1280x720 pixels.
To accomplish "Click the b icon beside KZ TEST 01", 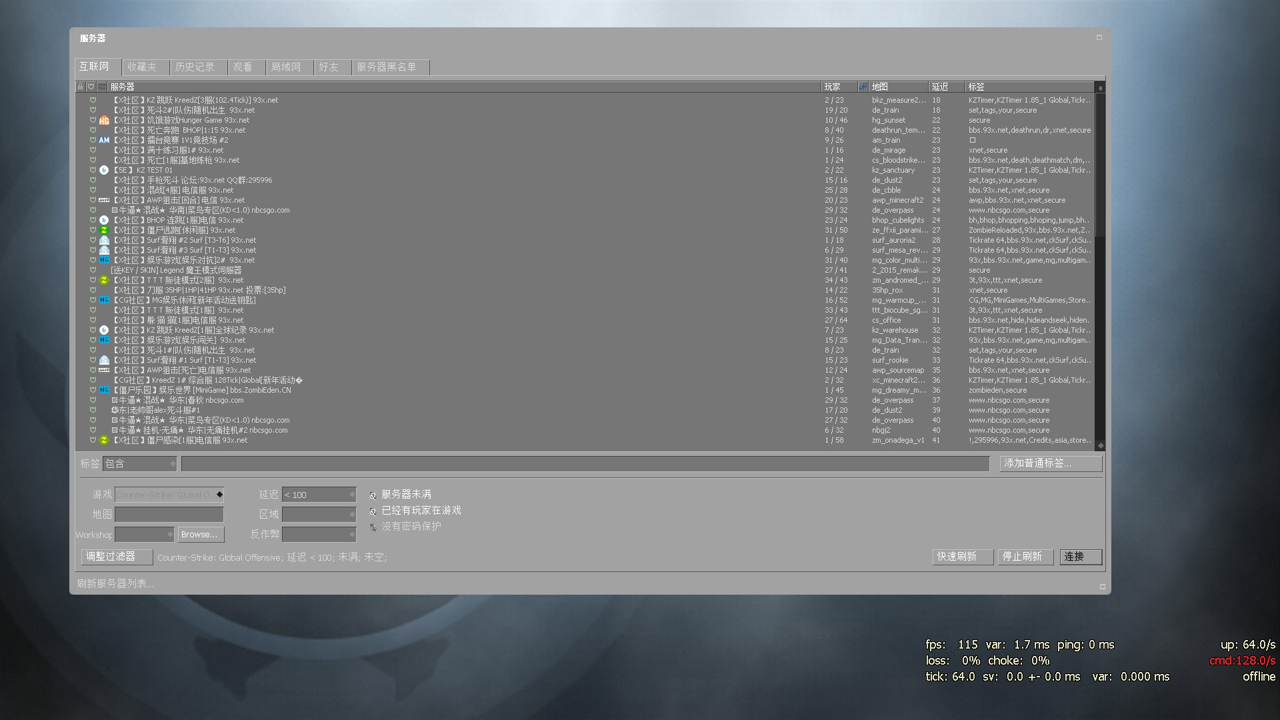I will (x=104, y=171).
